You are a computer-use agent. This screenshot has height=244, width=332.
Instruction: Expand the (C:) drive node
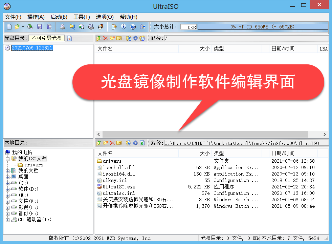8,183
